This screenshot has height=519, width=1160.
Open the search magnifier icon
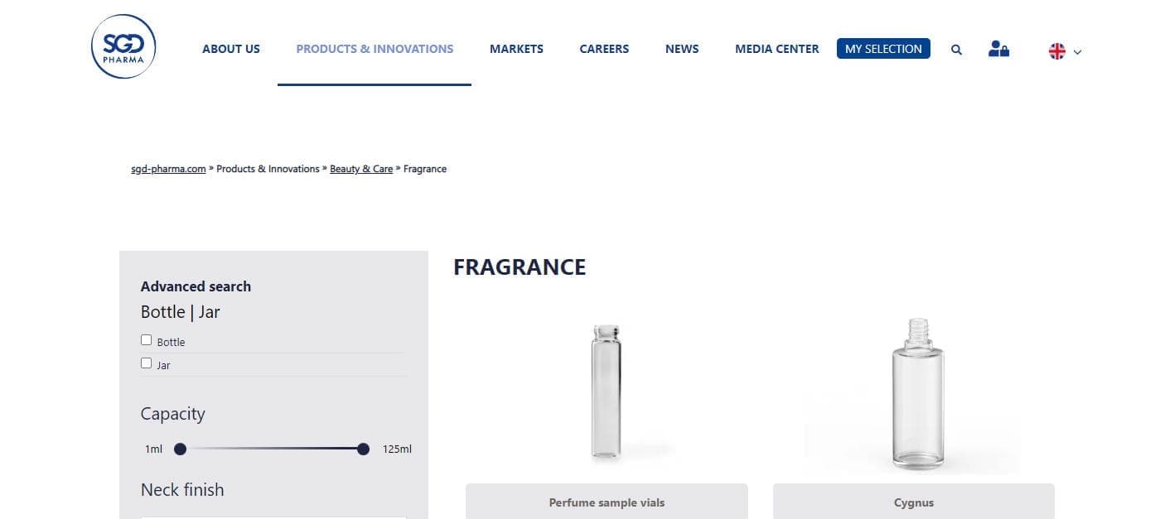[x=956, y=50]
